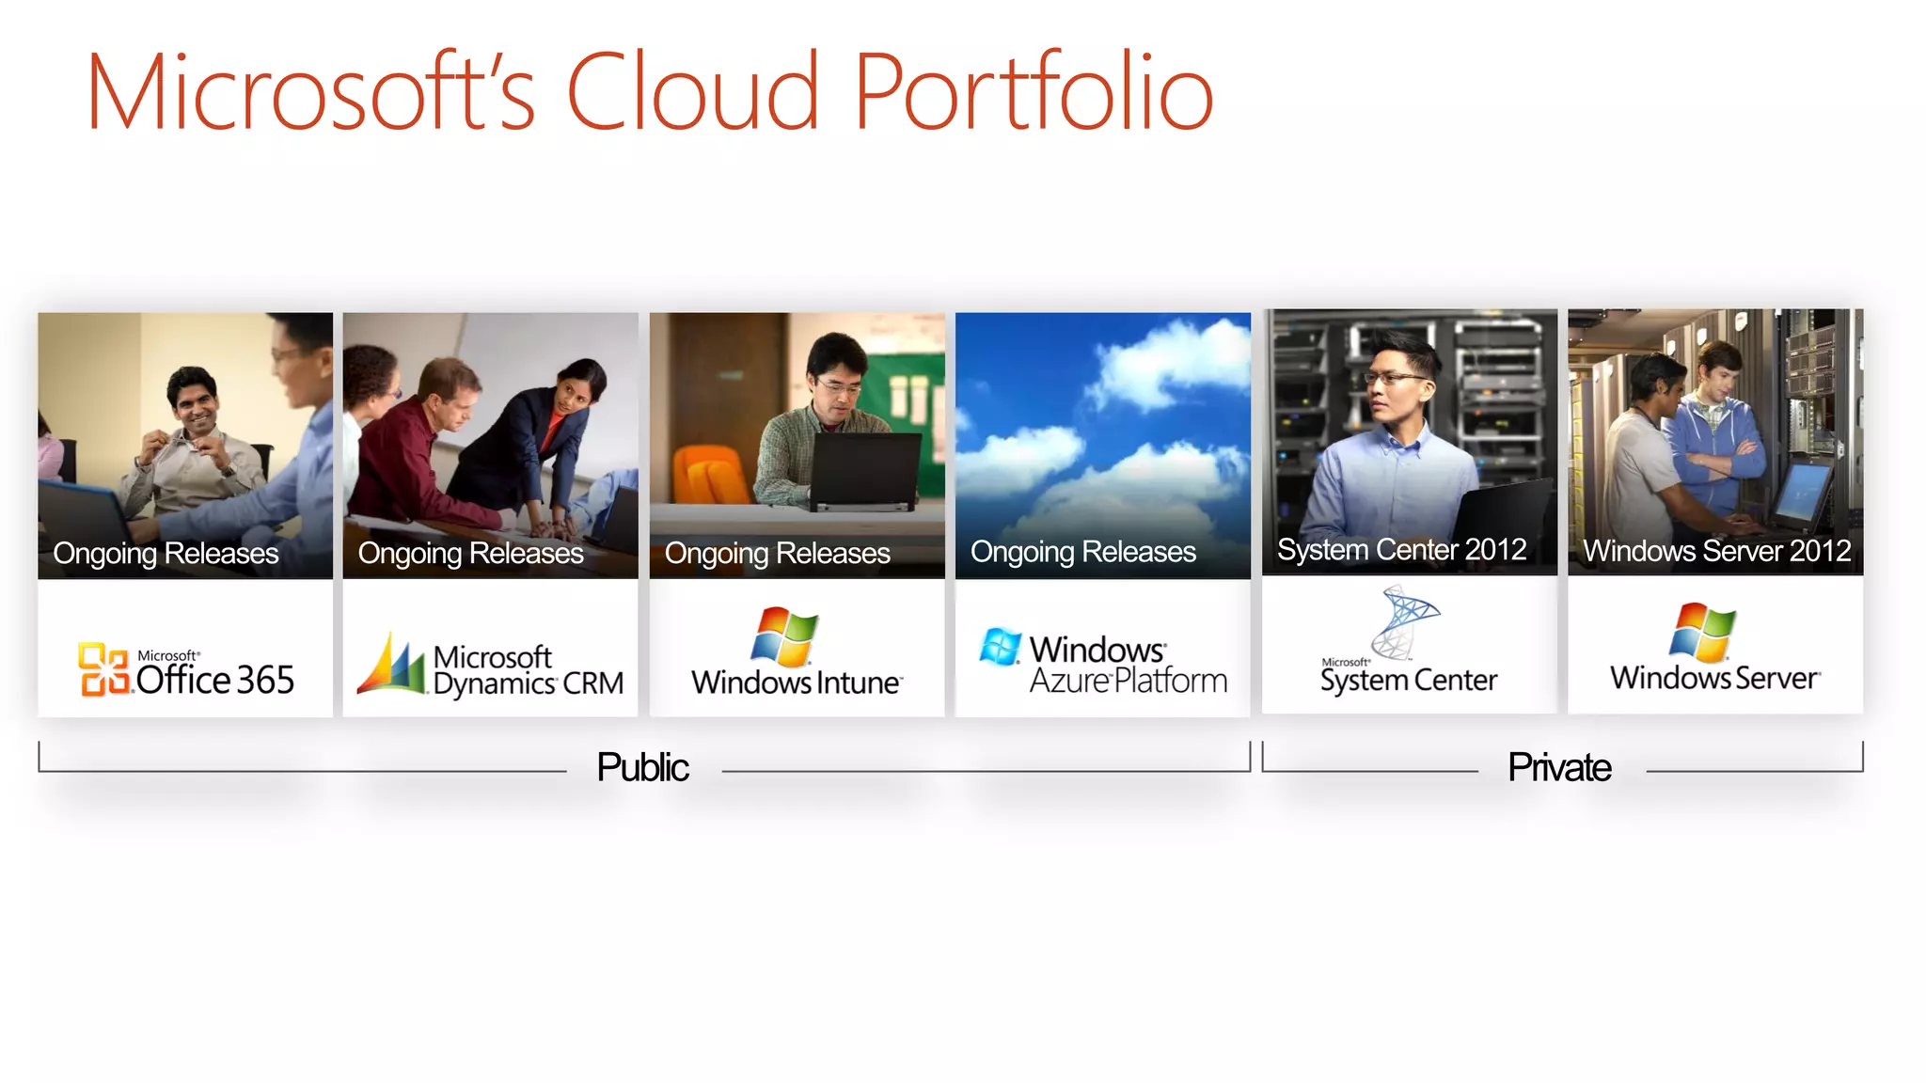The height and width of the screenshot is (1083, 1926).
Task: Click Ongoing Releases caption above Azure Platform
Action: [x=1082, y=552]
